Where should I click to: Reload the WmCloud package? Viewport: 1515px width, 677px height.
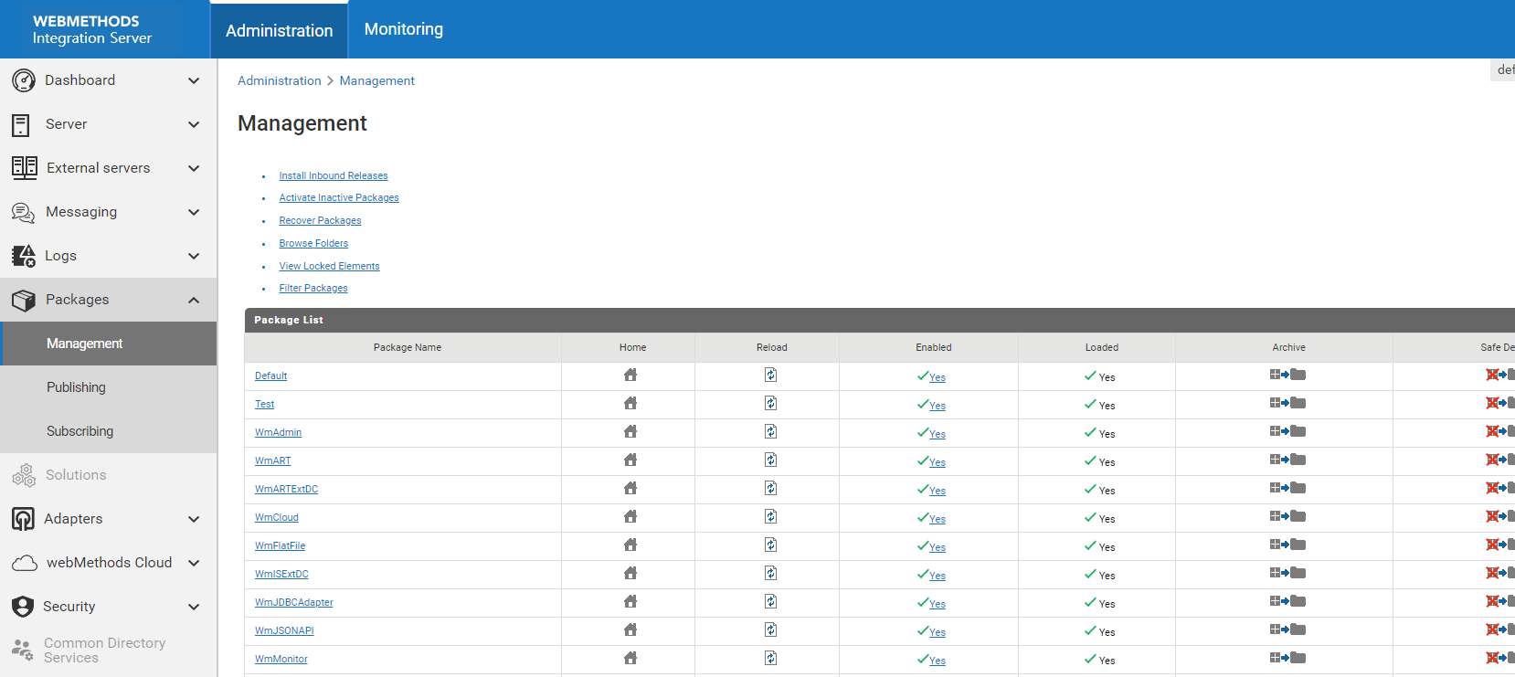click(x=771, y=516)
